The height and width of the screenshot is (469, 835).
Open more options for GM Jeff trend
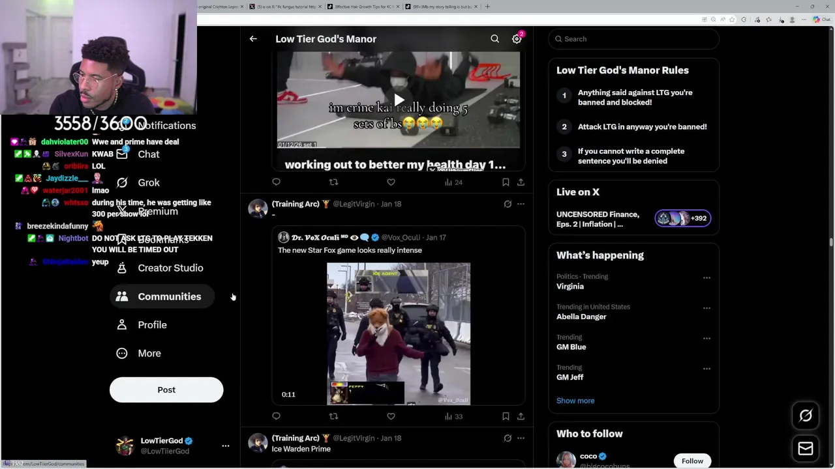706,369
